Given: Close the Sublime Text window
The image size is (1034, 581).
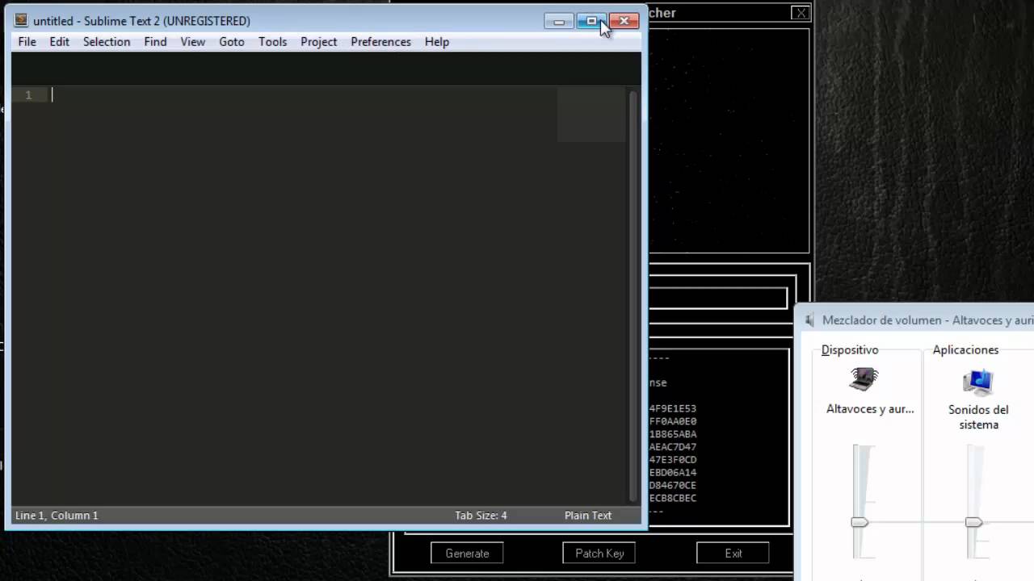Looking at the screenshot, I should tap(624, 21).
